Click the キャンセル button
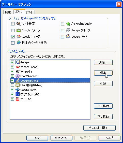The height and width of the screenshot is (143, 123). [x=61, y=138]
